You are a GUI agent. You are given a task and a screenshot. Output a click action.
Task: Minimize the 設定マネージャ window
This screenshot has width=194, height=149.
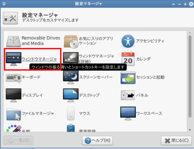(x=179, y=4)
